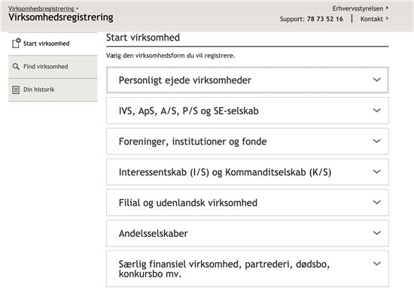Click arrow icon next to Kontakt
414x294 pixels.
[387, 19]
